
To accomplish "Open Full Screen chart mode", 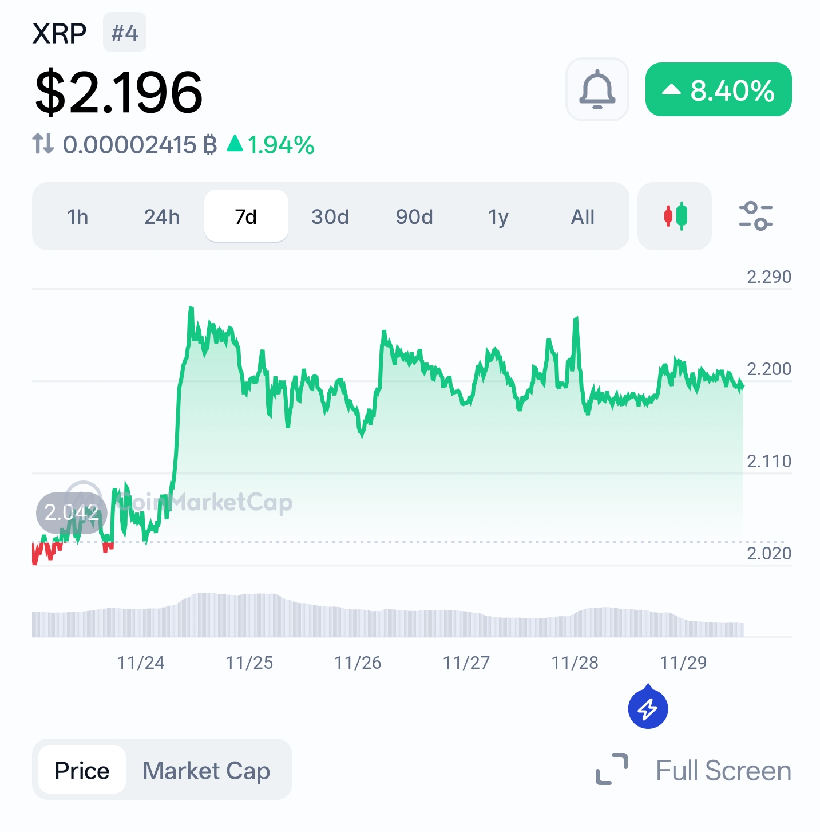I will tap(723, 770).
